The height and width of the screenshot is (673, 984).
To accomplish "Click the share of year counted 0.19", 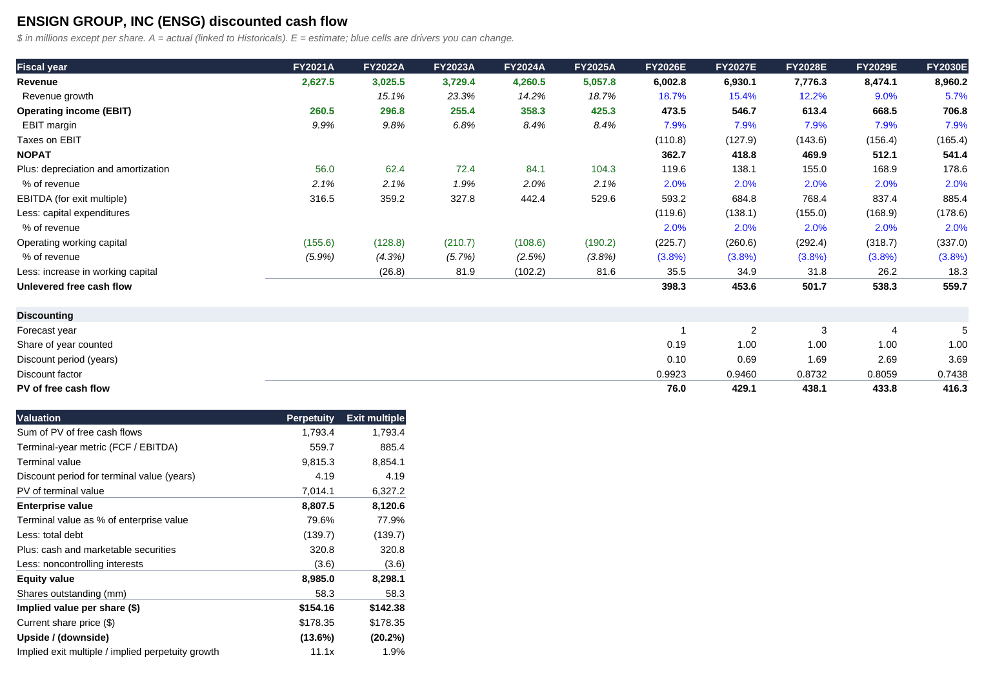I will click(x=676, y=345).
